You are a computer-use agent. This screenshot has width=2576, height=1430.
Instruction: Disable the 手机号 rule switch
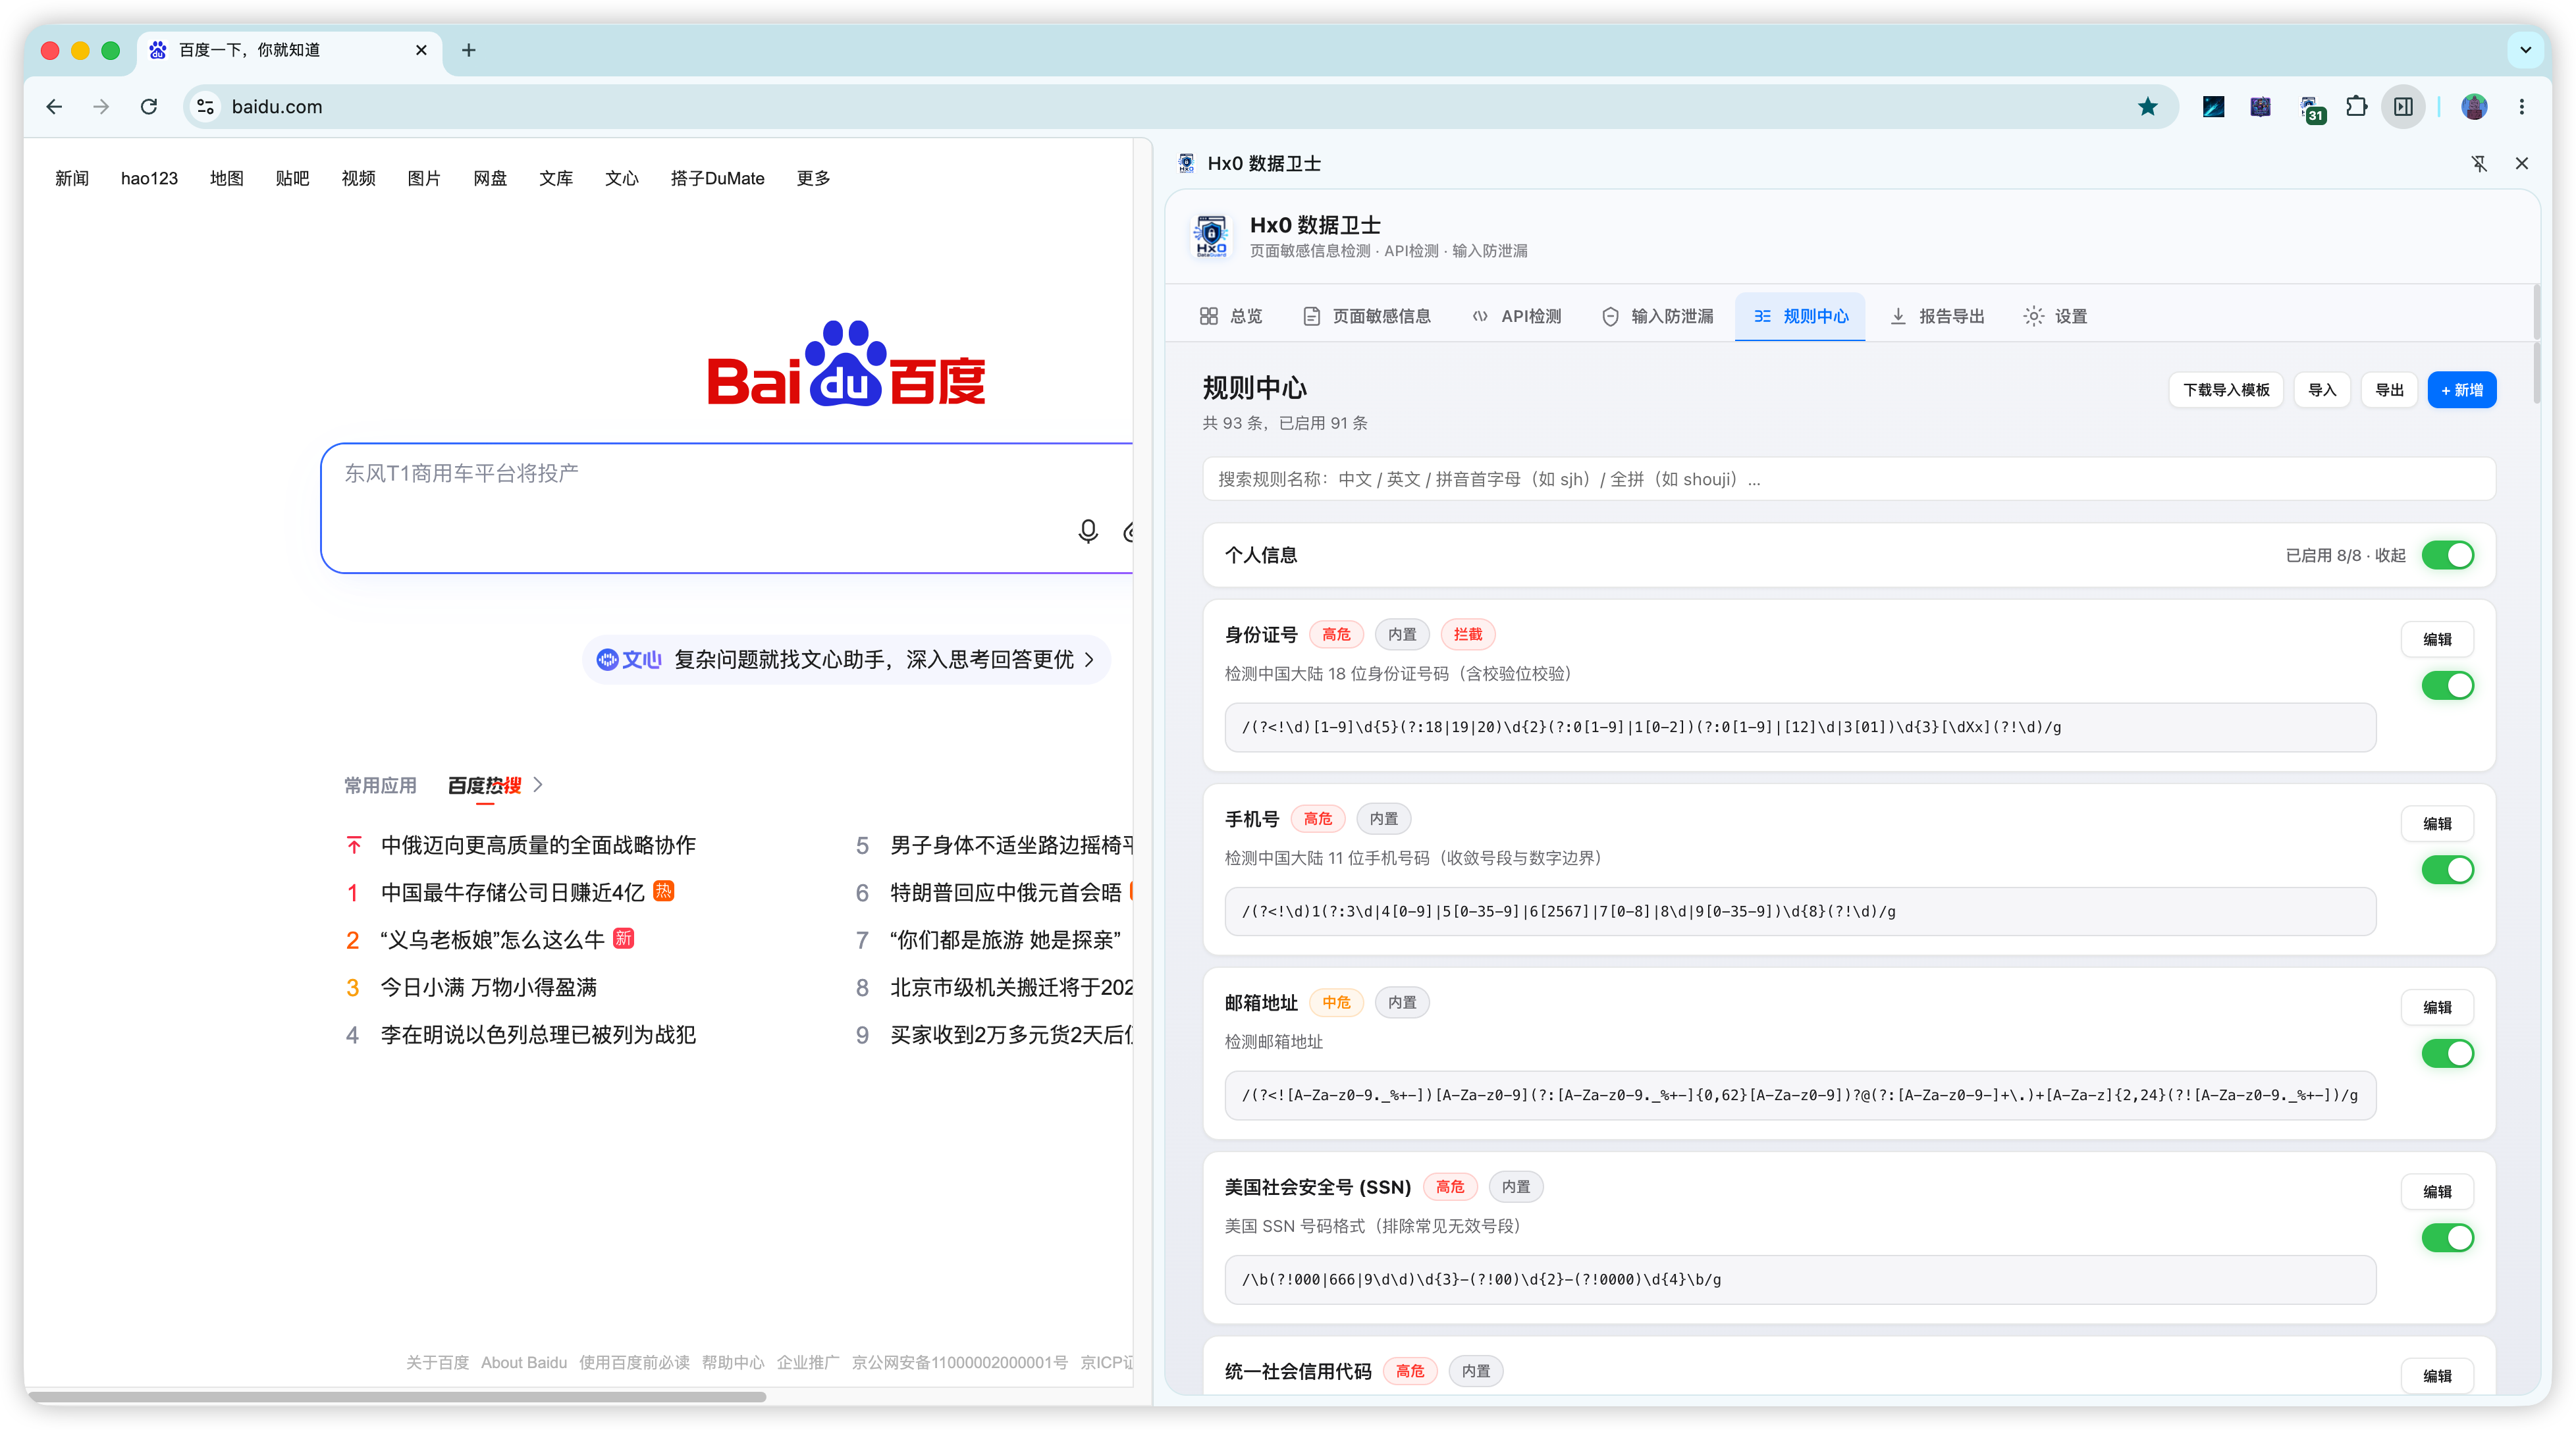coord(2447,869)
